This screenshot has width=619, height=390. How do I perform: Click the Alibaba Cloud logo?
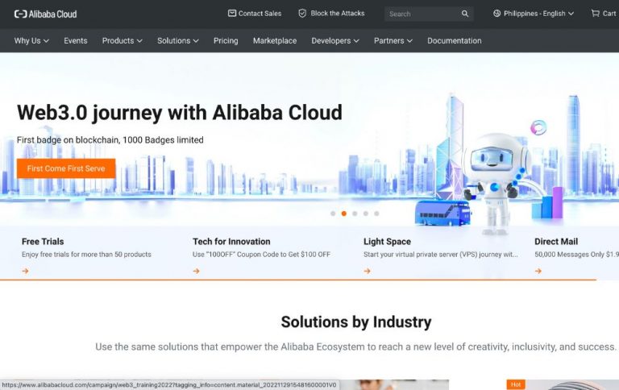click(44, 14)
